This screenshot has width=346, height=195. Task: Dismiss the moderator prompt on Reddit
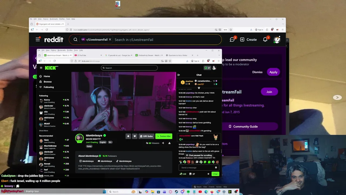(257, 72)
